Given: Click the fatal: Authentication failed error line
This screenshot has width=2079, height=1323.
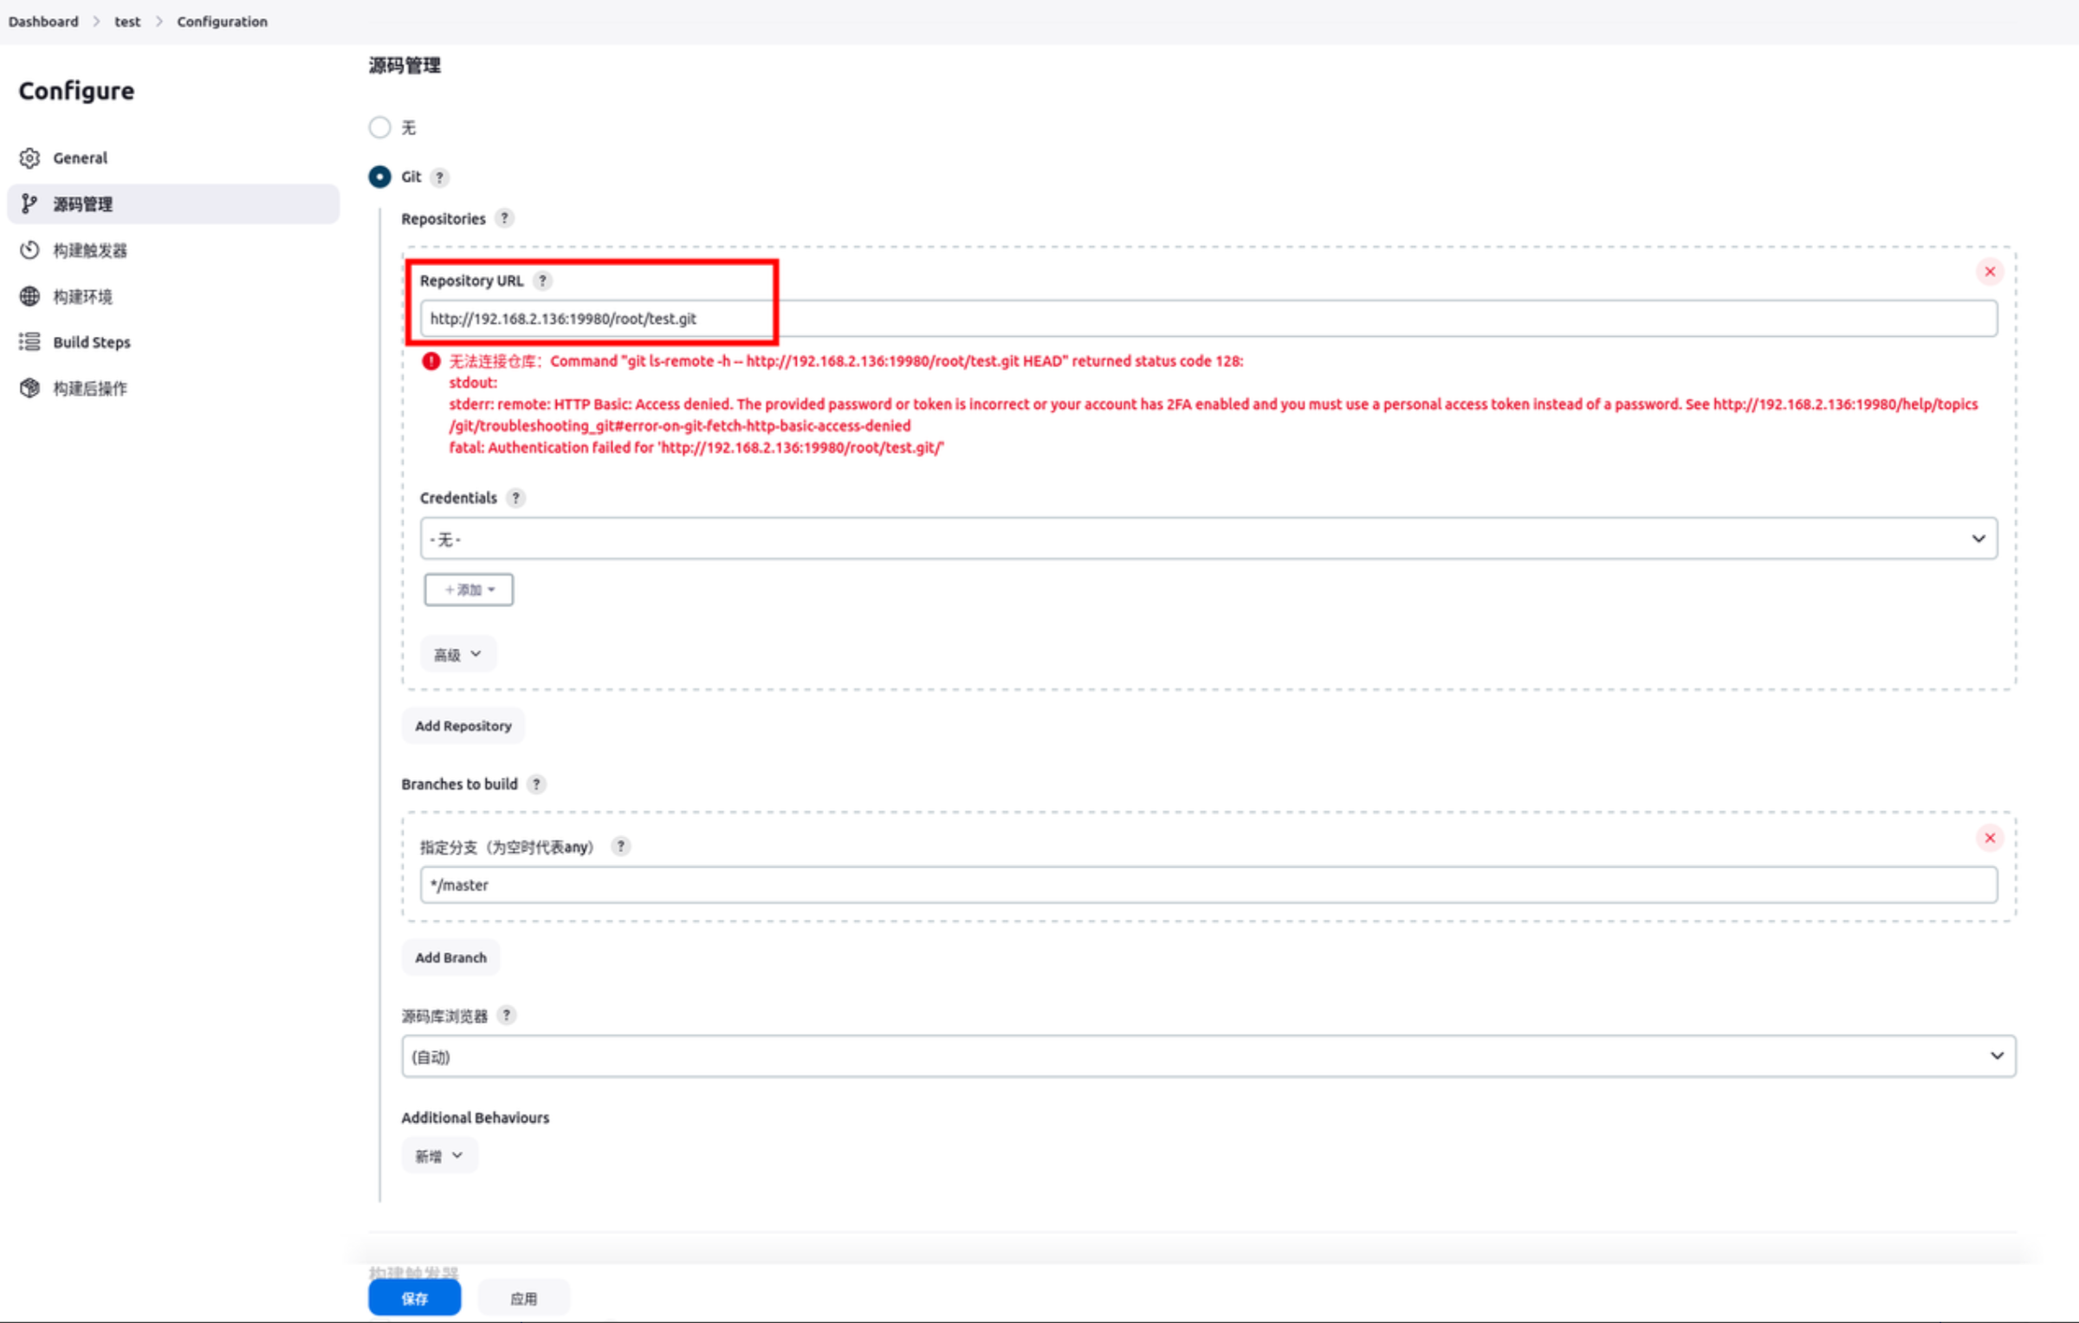Looking at the screenshot, I should pyautogui.click(x=696, y=448).
